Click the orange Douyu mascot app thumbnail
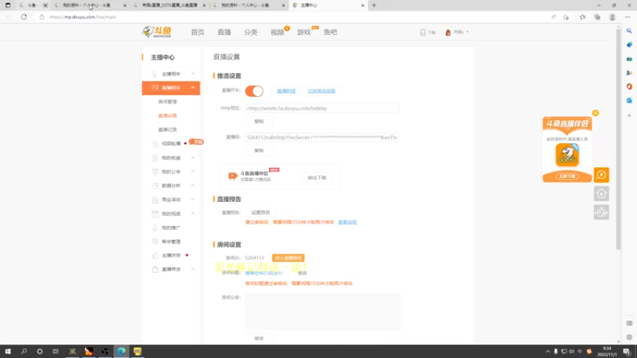637x358 pixels. 567,154
